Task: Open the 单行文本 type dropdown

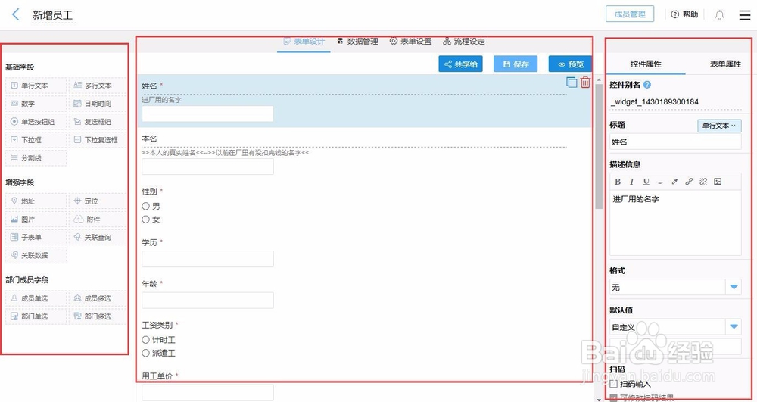Action: 719,126
